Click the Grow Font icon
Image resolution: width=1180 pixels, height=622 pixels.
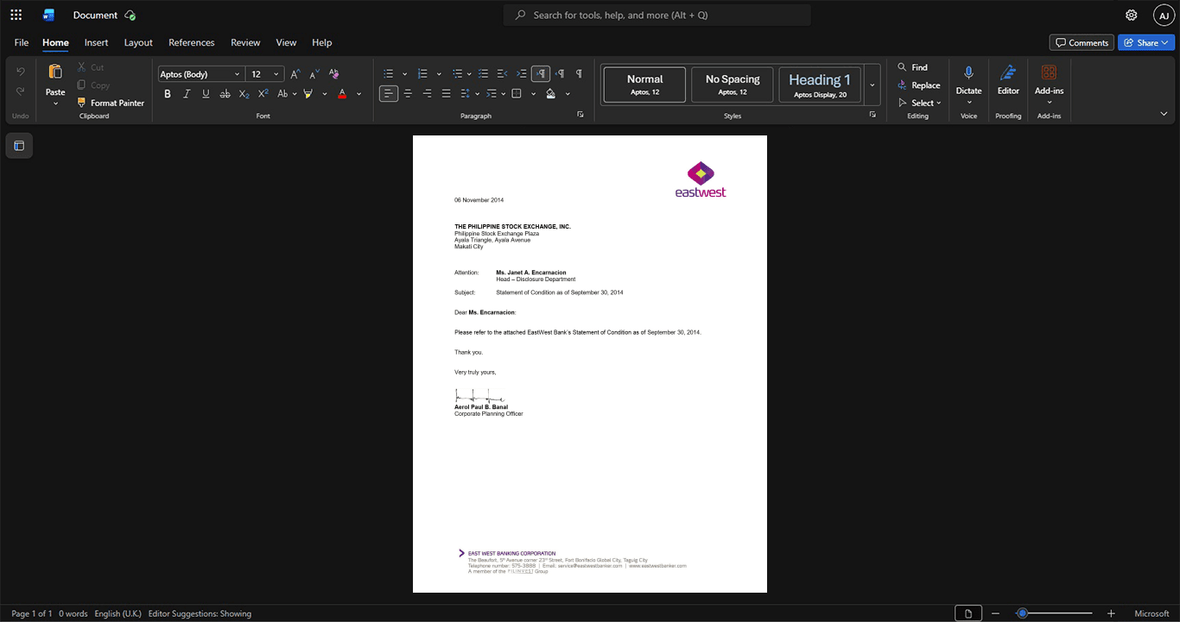click(295, 74)
